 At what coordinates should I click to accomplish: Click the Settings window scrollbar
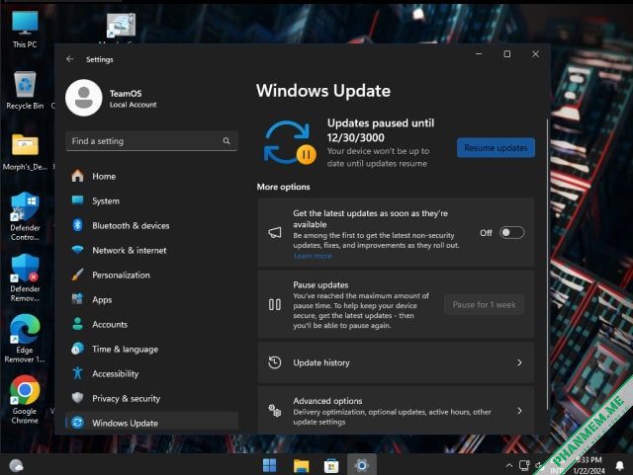click(547, 264)
